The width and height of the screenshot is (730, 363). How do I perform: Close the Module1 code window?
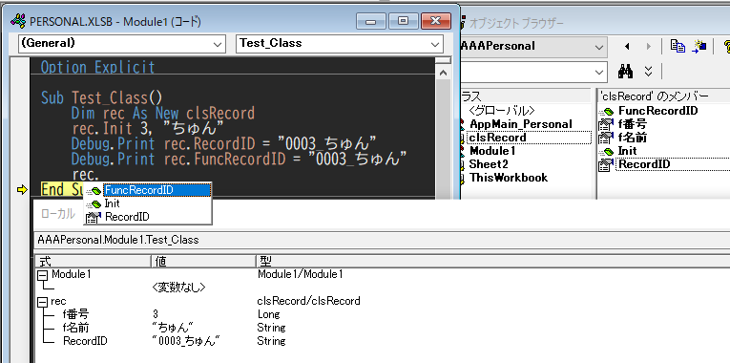tap(436, 20)
